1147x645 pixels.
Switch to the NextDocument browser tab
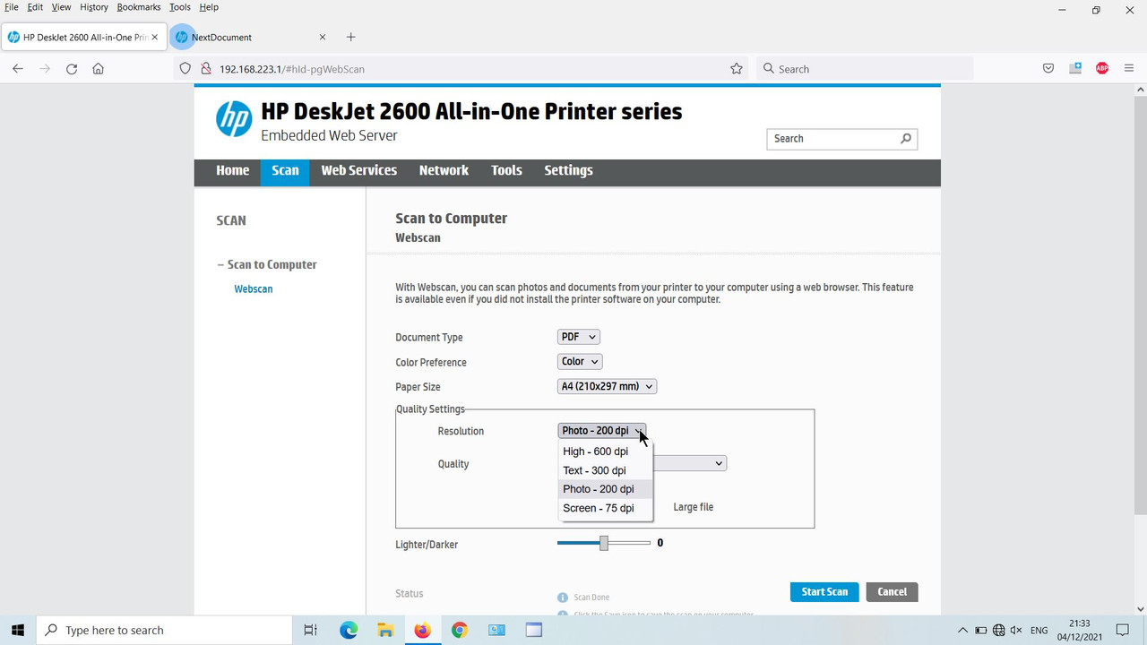pyautogui.click(x=251, y=37)
